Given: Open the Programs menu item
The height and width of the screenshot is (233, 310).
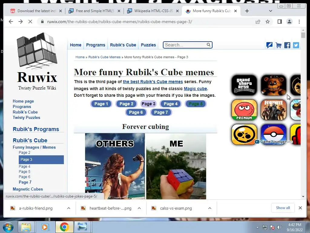Looking at the screenshot, I should pos(95,45).
